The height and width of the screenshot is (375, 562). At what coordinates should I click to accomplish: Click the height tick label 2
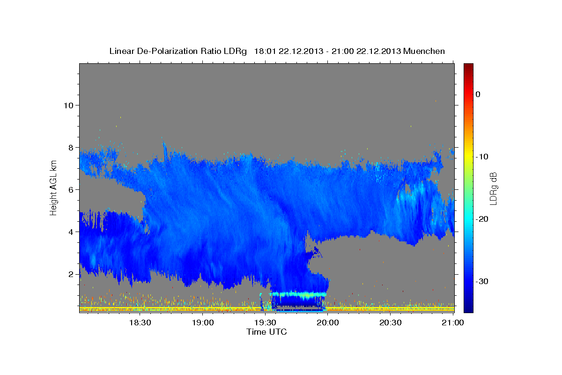pyautogui.click(x=71, y=274)
